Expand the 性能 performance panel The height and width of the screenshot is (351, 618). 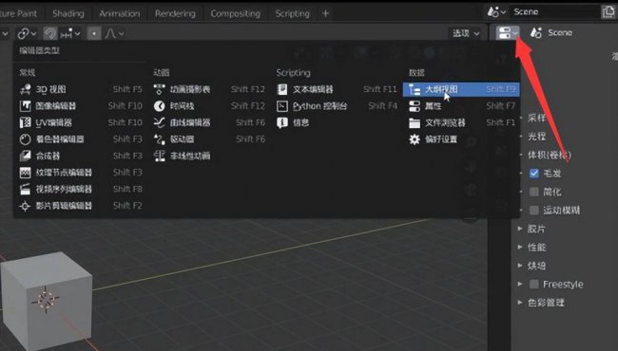[x=520, y=247]
